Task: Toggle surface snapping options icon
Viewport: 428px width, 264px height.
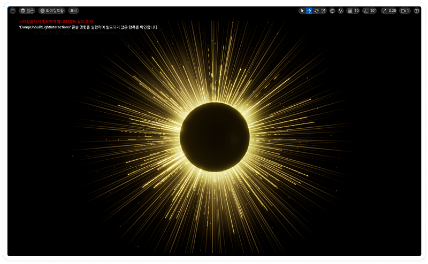Action: pos(340,11)
